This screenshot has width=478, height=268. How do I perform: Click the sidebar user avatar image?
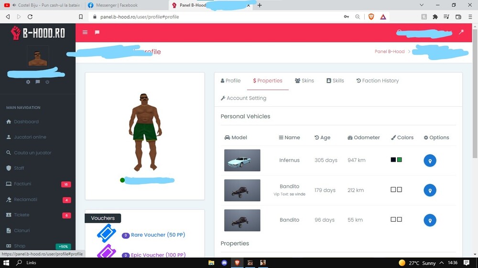38,56
